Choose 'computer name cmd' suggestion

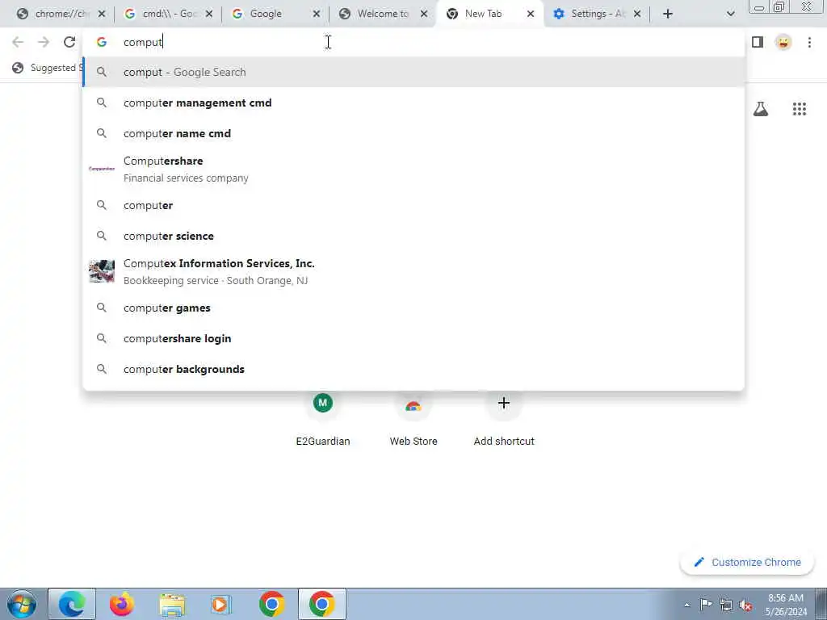(413, 133)
